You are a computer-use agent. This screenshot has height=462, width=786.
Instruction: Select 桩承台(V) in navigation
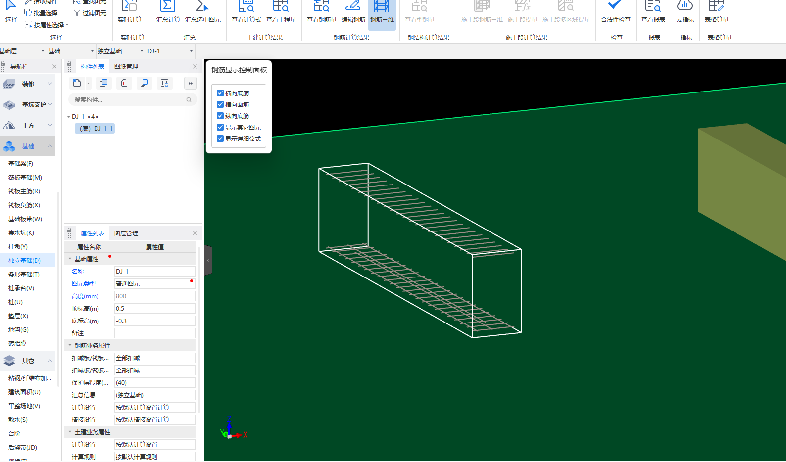click(x=21, y=288)
